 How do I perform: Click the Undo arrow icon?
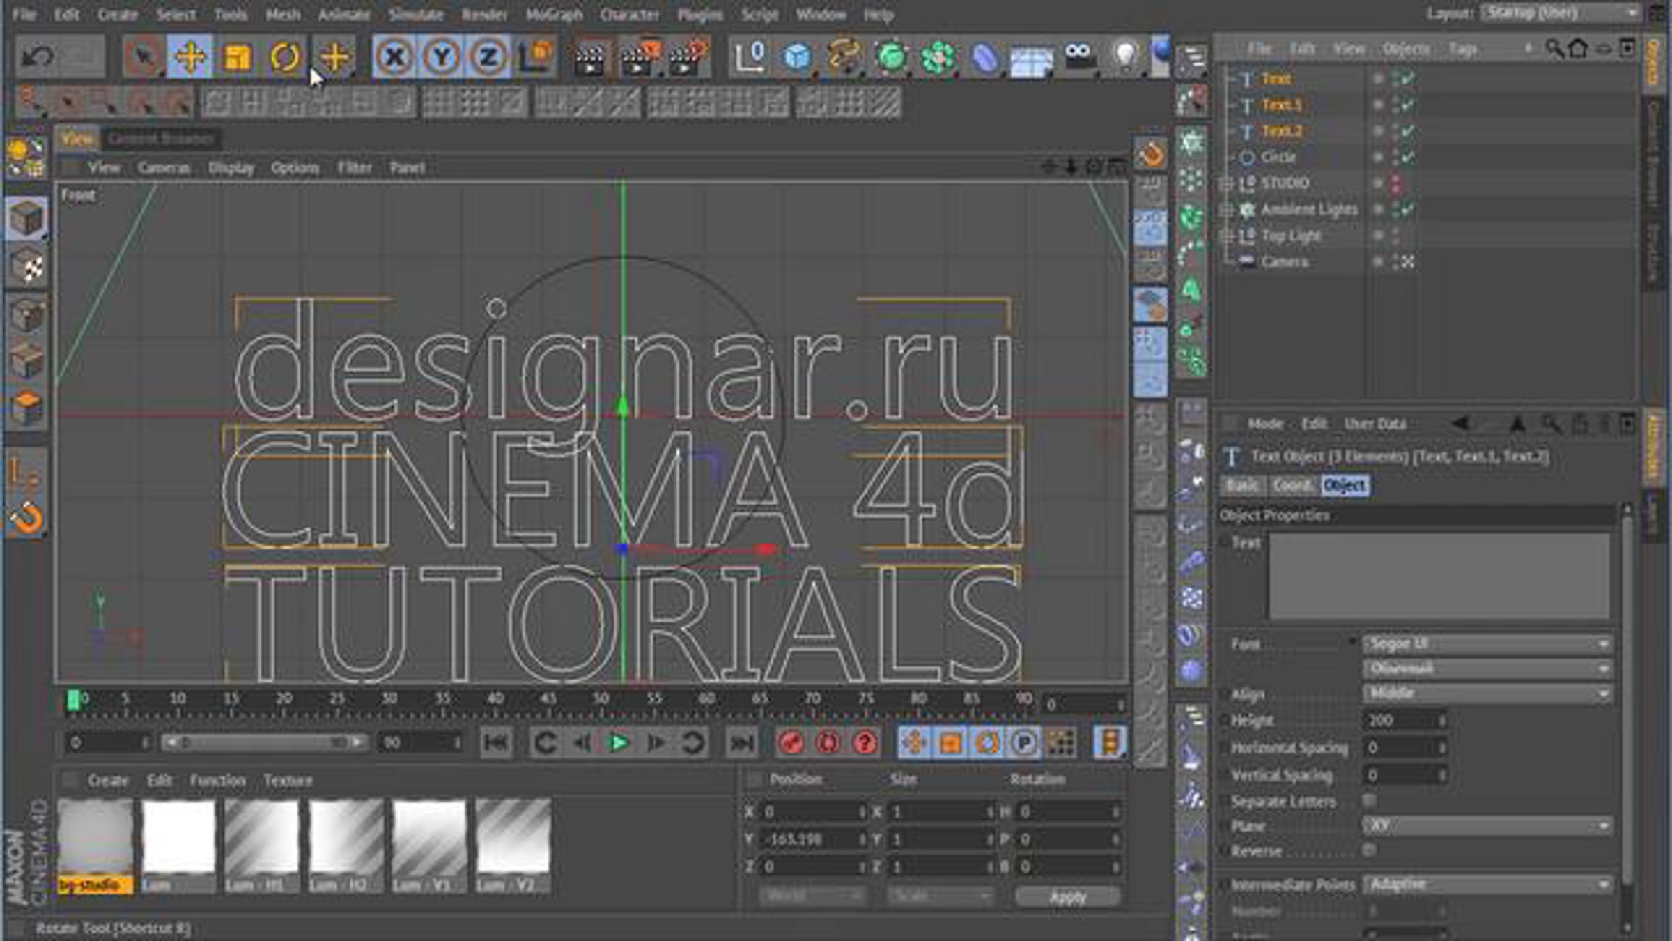pos(37,56)
